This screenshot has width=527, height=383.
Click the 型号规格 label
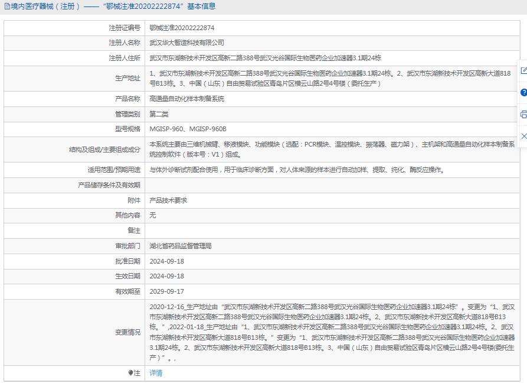point(127,129)
